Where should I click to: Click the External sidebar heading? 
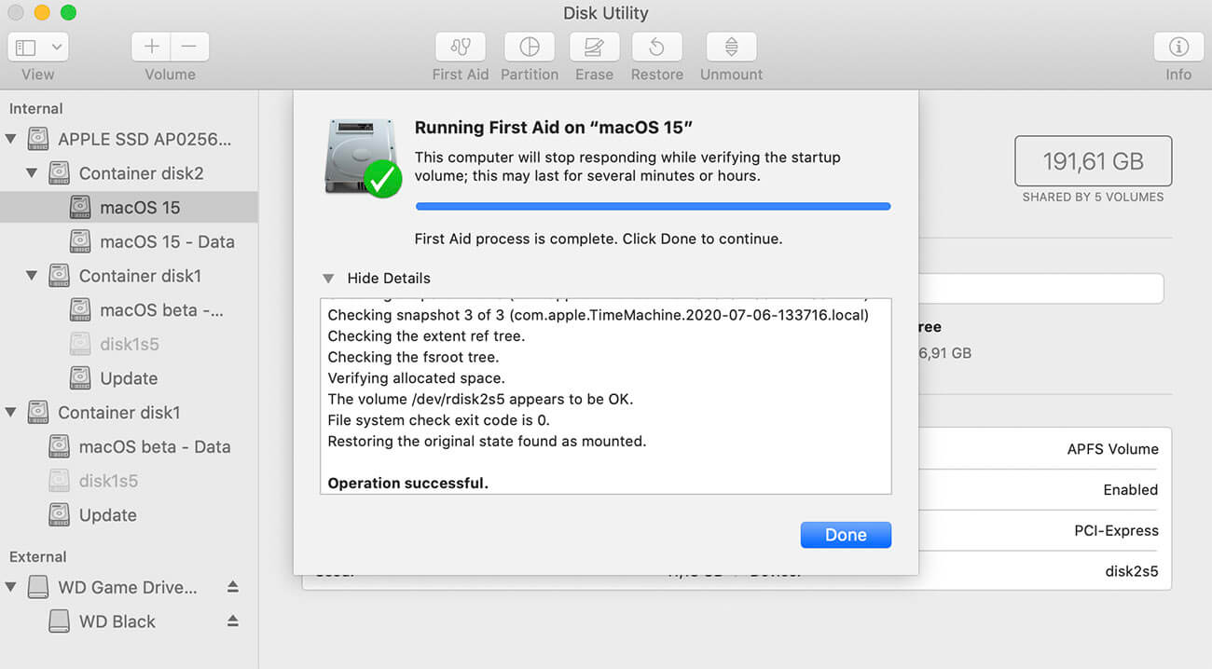[x=37, y=557]
